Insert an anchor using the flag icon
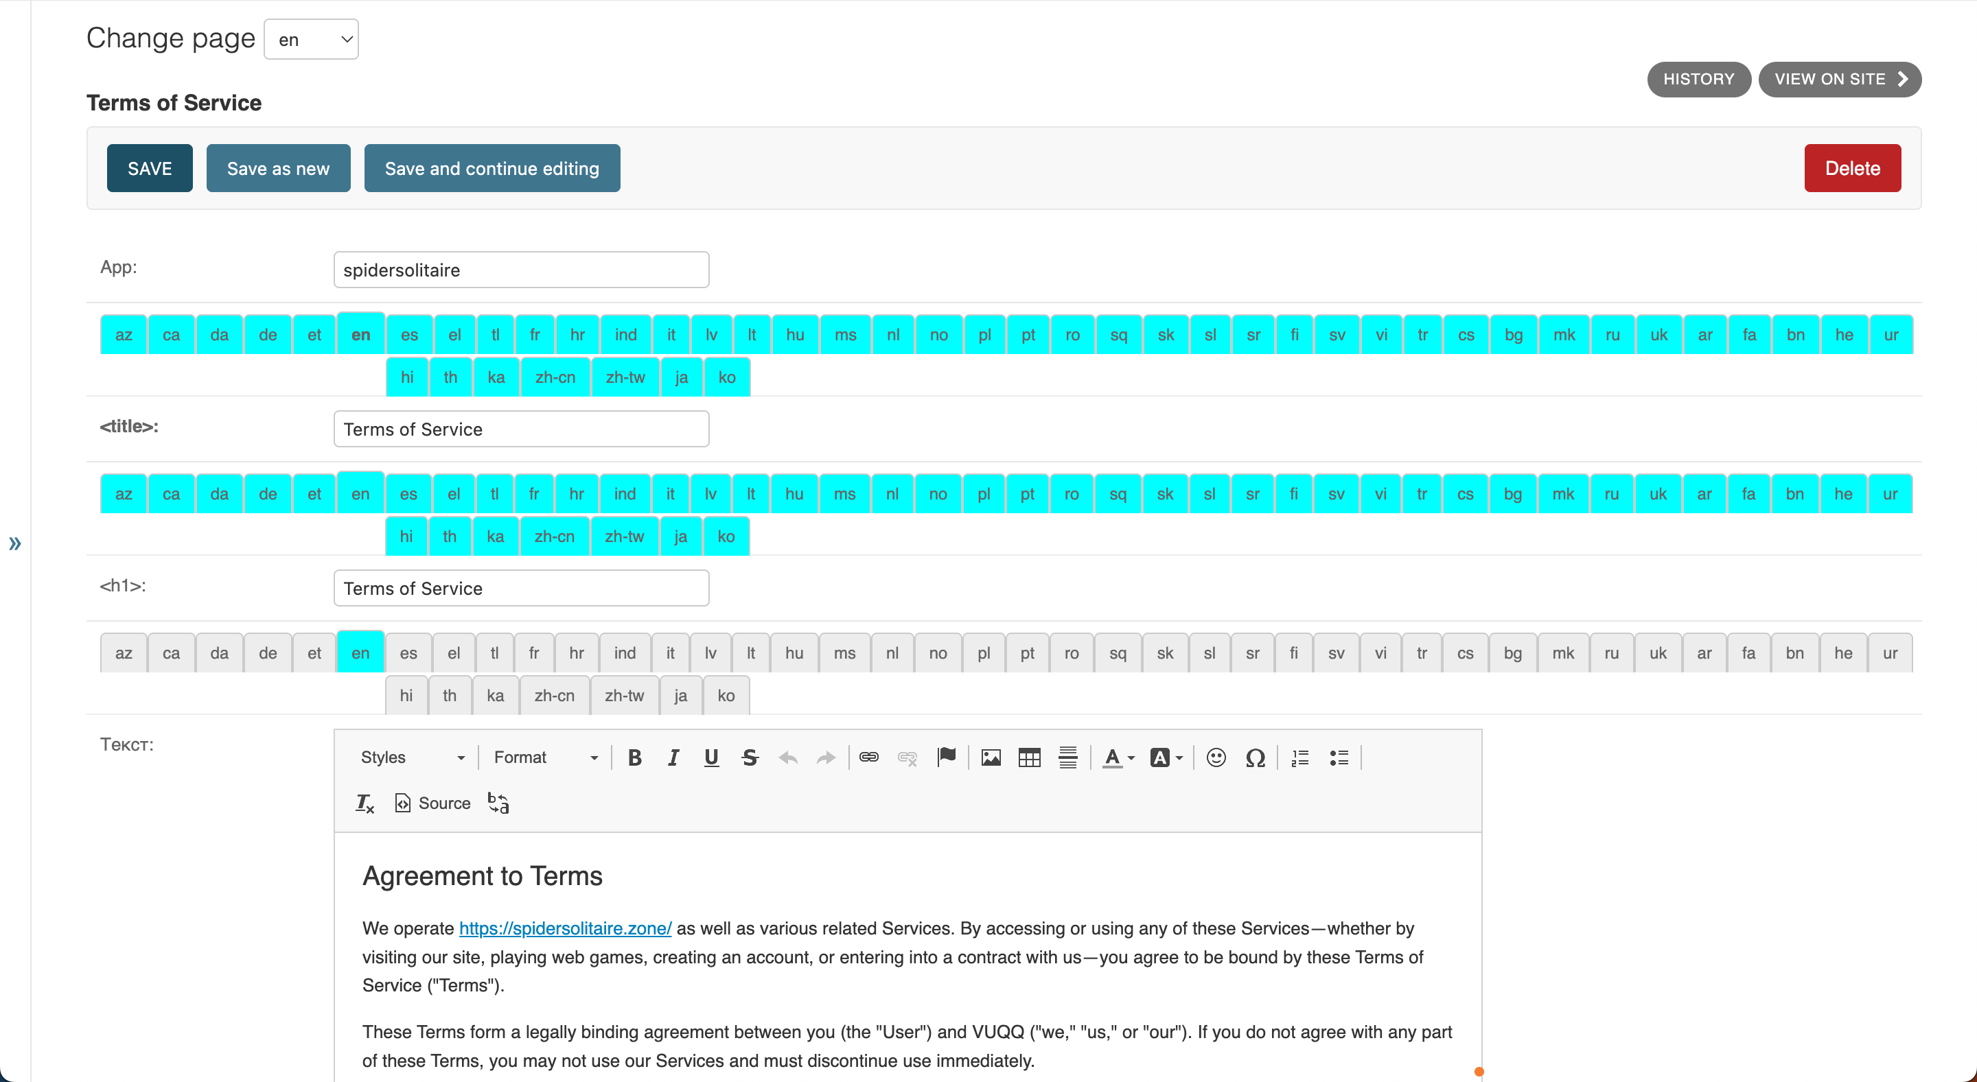Screen dimensions: 1977x1082 947,757
